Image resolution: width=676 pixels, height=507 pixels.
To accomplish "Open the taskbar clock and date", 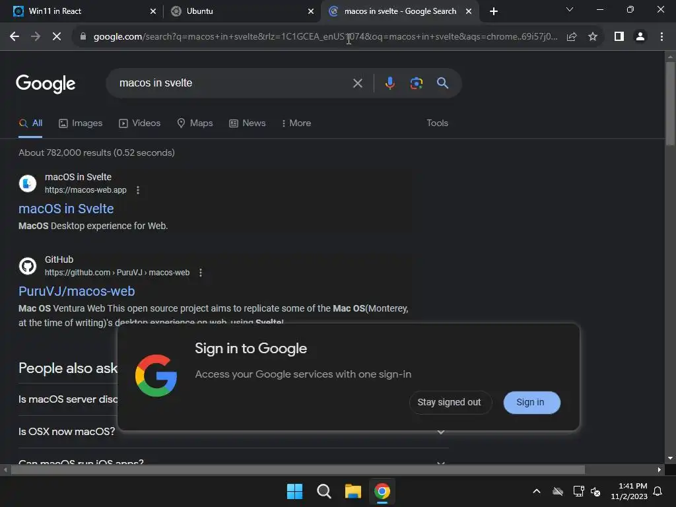I will [629, 491].
